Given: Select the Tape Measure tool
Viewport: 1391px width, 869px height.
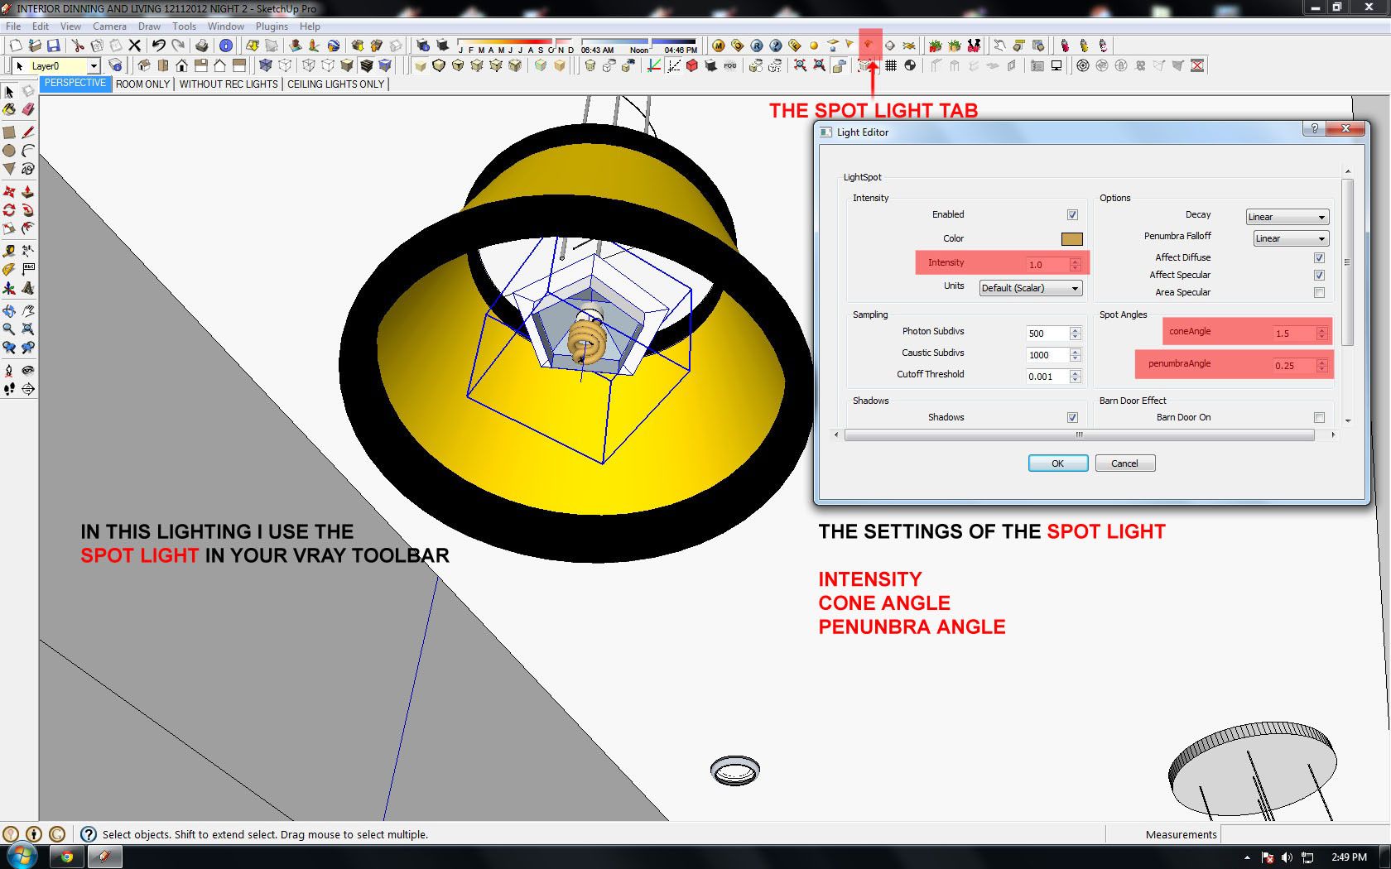Looking at the screenshot, I should [x=9, y=250].
